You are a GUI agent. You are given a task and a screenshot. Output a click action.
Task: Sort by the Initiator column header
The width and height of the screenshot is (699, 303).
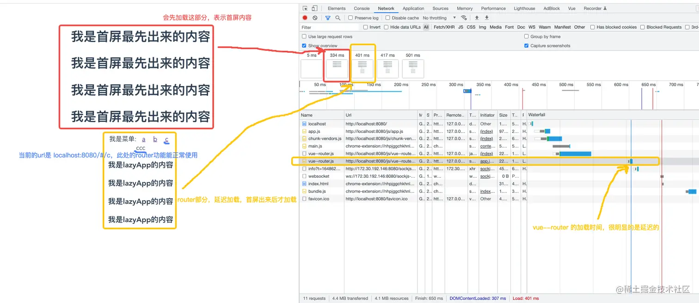[488, 115]
